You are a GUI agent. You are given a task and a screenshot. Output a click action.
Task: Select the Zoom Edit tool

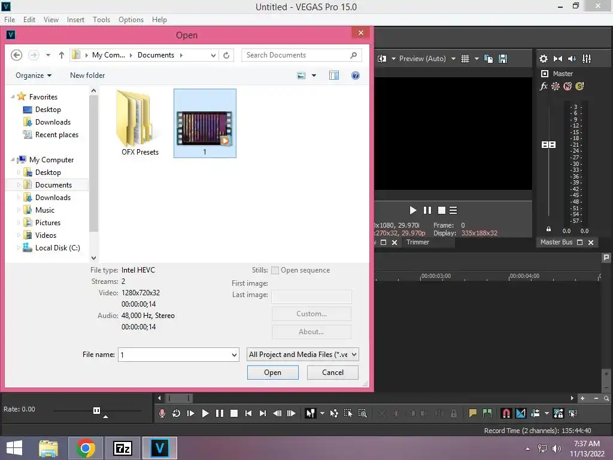(362, 413)
